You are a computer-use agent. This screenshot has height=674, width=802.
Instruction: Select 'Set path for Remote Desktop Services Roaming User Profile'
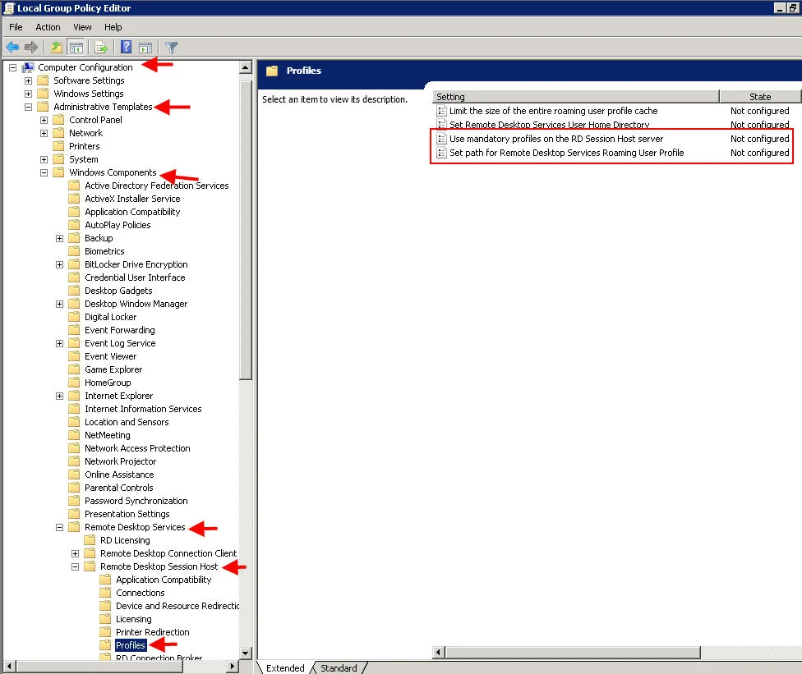coord(567,153)
